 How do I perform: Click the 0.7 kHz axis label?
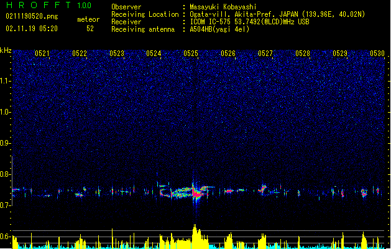[x=6, y=205]
